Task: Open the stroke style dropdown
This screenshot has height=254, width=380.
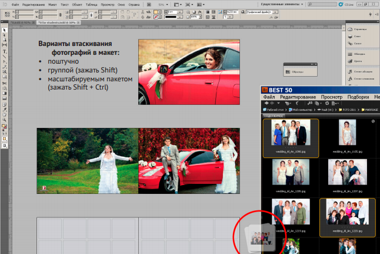Action: 180,17
